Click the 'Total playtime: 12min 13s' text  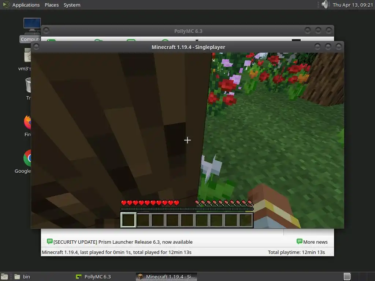tap(296, 252)
